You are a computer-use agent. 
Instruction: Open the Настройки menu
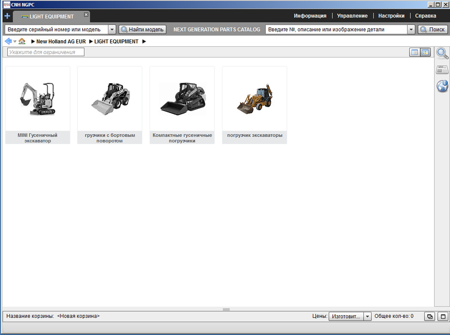point(391,16)
